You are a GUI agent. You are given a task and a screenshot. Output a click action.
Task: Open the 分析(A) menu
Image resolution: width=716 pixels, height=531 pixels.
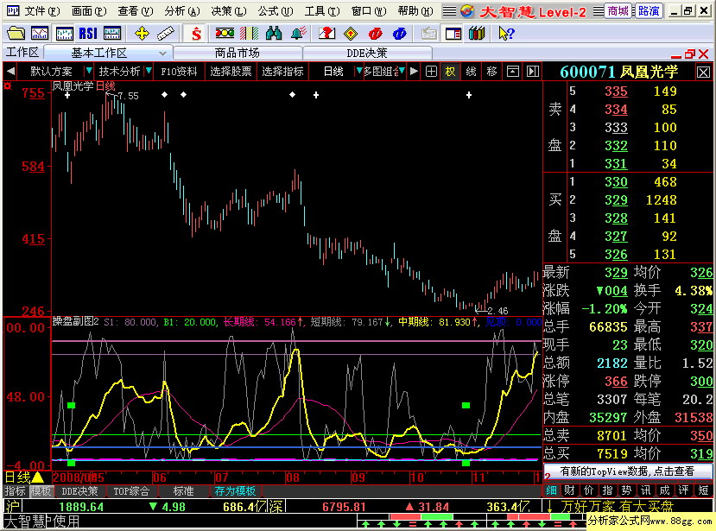pyautogui.click(x=182, y=10)
